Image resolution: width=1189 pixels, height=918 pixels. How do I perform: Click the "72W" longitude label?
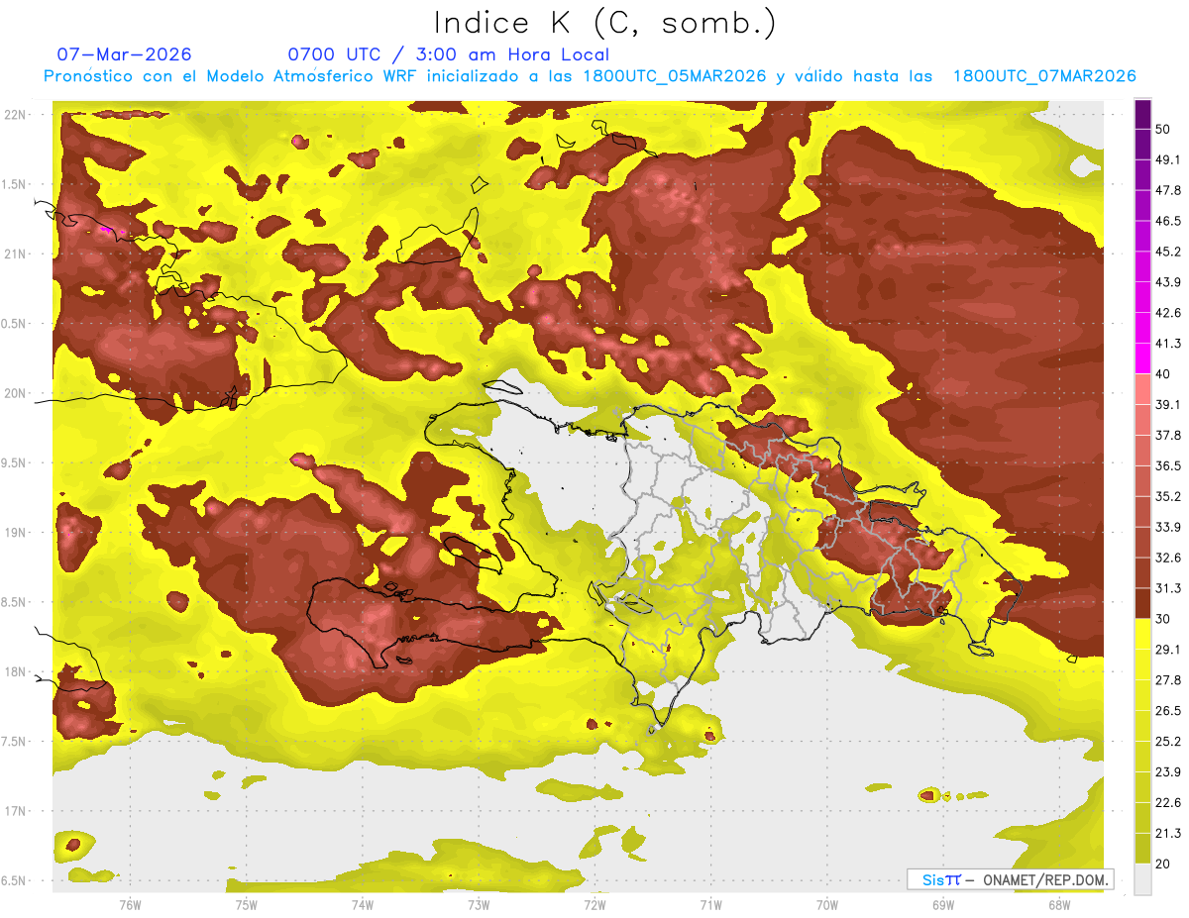[594, 903]
